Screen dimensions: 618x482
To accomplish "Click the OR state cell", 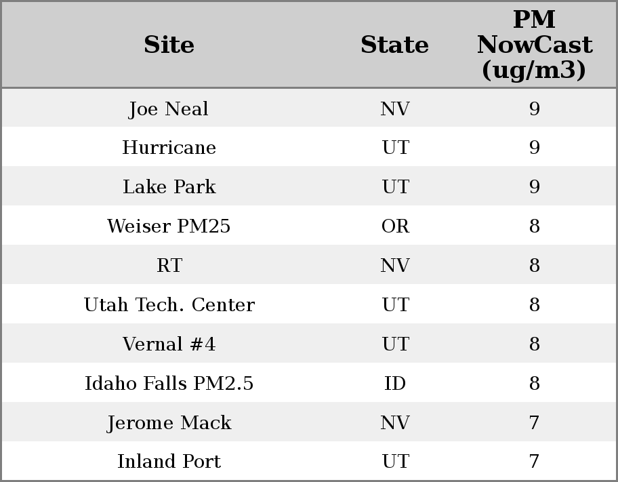I will click(x=395, y=226).
